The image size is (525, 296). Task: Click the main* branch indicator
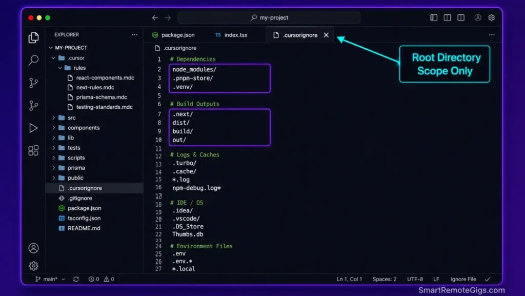[50, 279]
